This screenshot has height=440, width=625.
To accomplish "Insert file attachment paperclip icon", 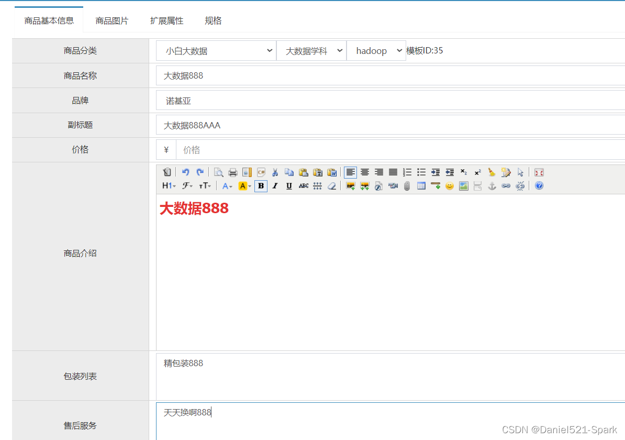I will [407, 185].
